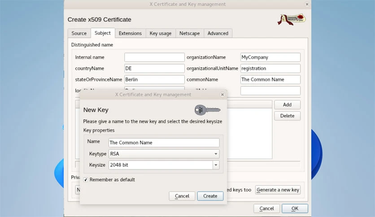Cancel the New Key dialog
The image size is (375, 217).
click(182, 196)
